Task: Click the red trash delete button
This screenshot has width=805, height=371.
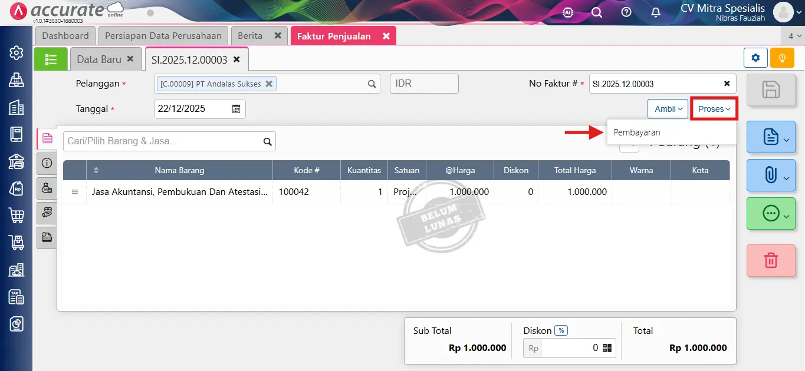Action: tap(771, 260)
